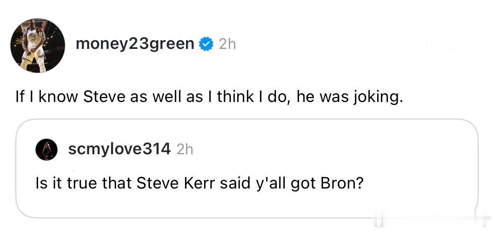Click the quoted post's 2h timestamp
Image resolution: width=494 pixels, height=232 pixels.
coord(185,149)
